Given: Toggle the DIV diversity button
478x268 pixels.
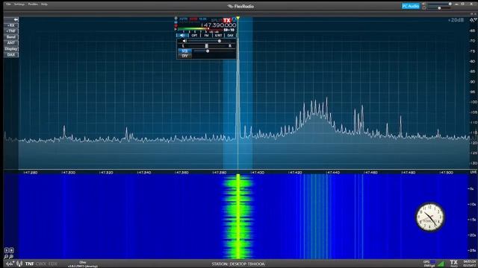Looking at the screenshot, I should [184, 56].
